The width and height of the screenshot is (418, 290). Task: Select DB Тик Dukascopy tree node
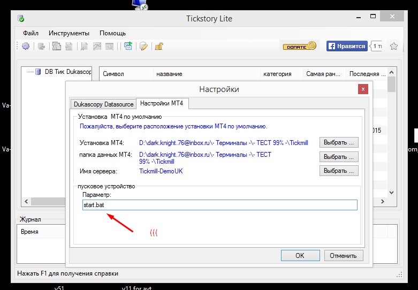pyautogui.click(x=67, y=72)
